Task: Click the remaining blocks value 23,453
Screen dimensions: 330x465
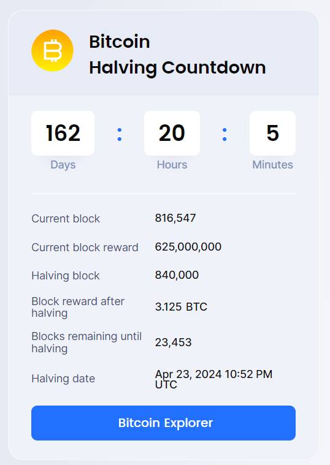Action: (173, 342)
